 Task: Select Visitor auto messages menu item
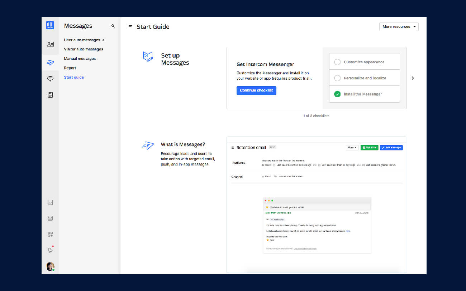tap(84, 49)
